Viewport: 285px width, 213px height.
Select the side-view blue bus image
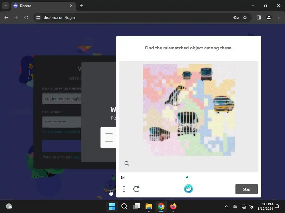click(159, 134)
